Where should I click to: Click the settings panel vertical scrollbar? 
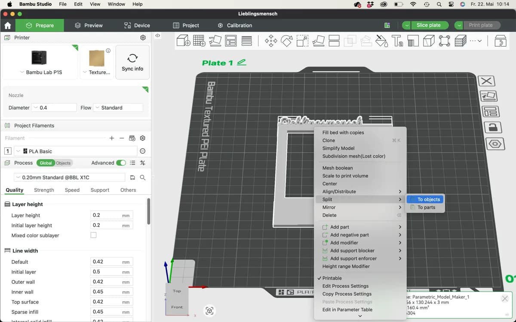pyautogui.click(x=148, y=211)
